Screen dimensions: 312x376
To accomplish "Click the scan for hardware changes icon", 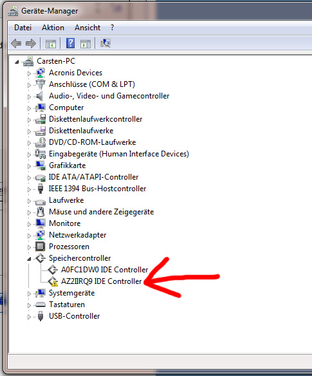I will (106, 43).
